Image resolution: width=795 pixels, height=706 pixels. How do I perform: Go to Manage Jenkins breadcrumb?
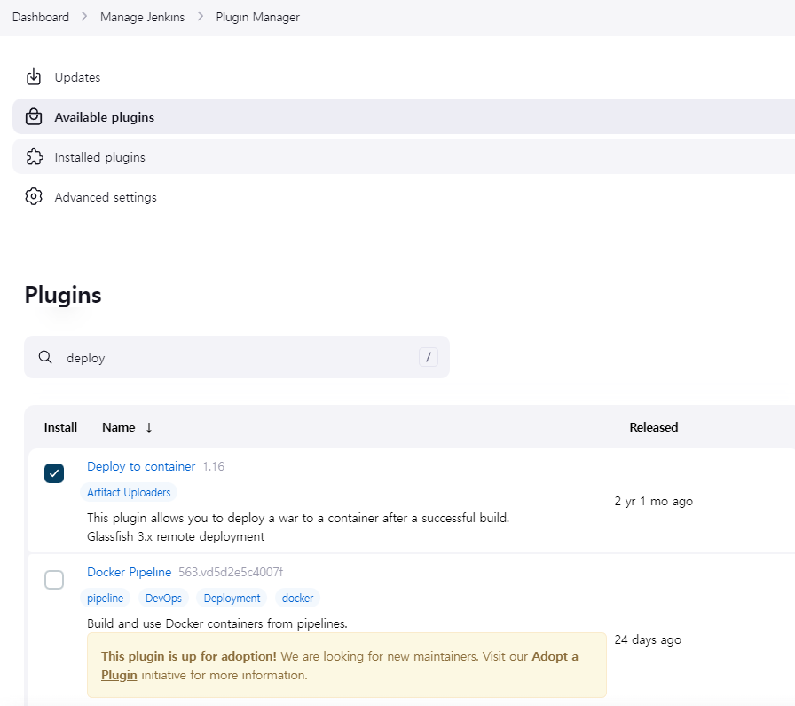[x=143, y=17]
